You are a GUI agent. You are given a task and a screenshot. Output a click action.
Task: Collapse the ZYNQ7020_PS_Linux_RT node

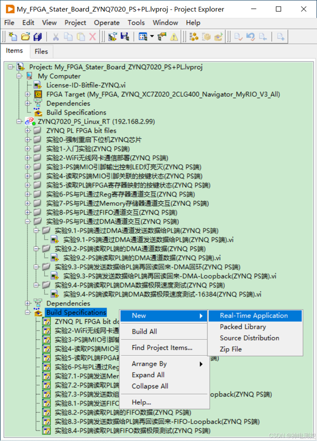point(19,121)
